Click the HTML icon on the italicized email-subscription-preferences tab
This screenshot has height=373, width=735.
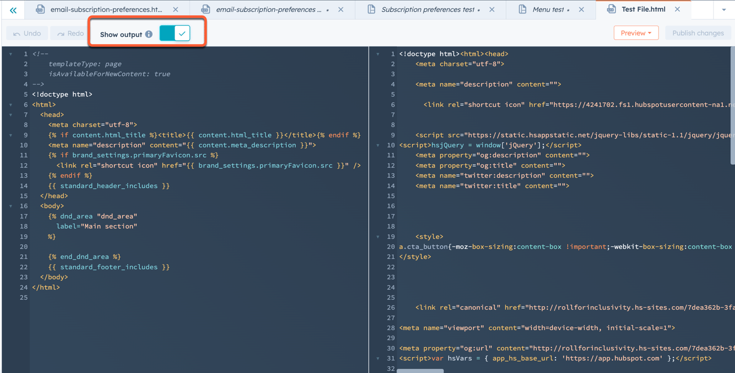pos(205,9)
